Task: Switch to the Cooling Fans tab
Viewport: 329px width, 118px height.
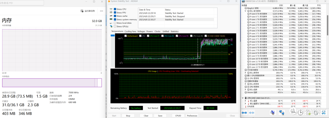Action: pos(130,31)
